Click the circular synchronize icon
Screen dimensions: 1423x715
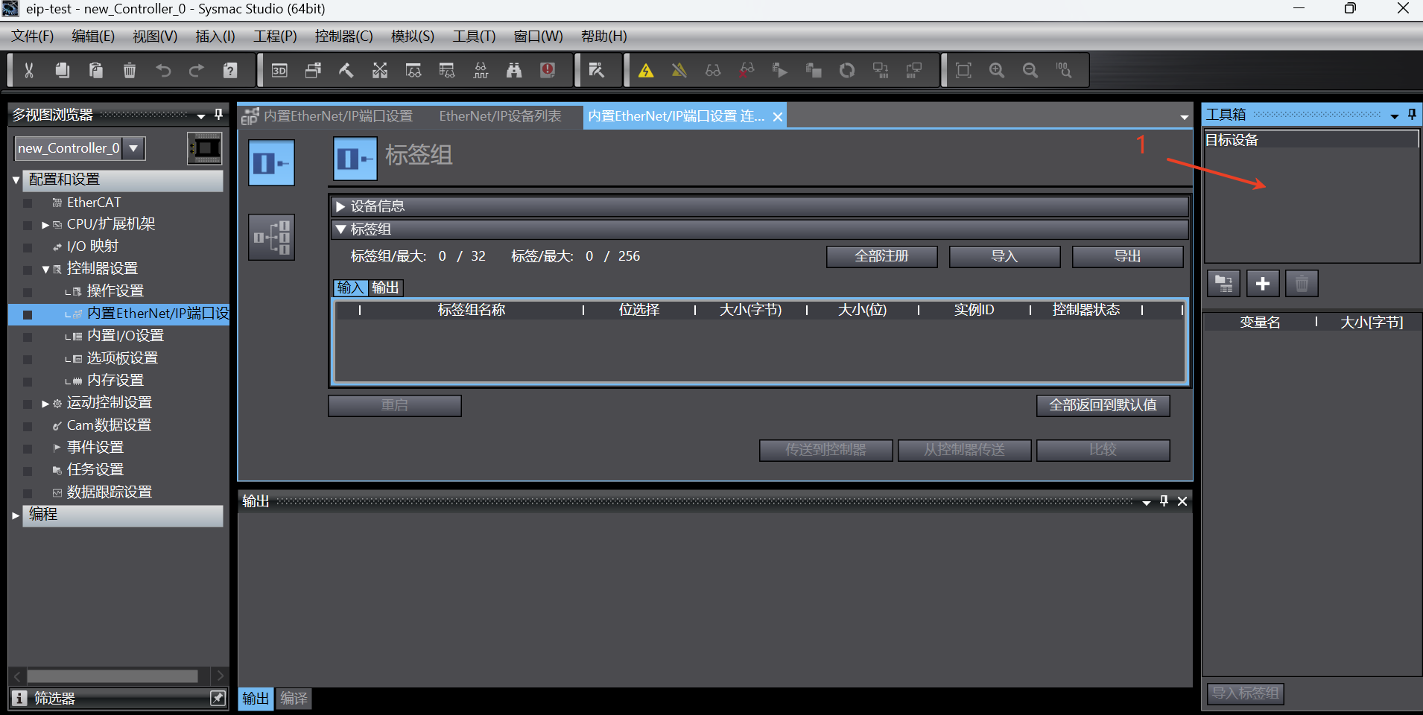coord(847,70)
